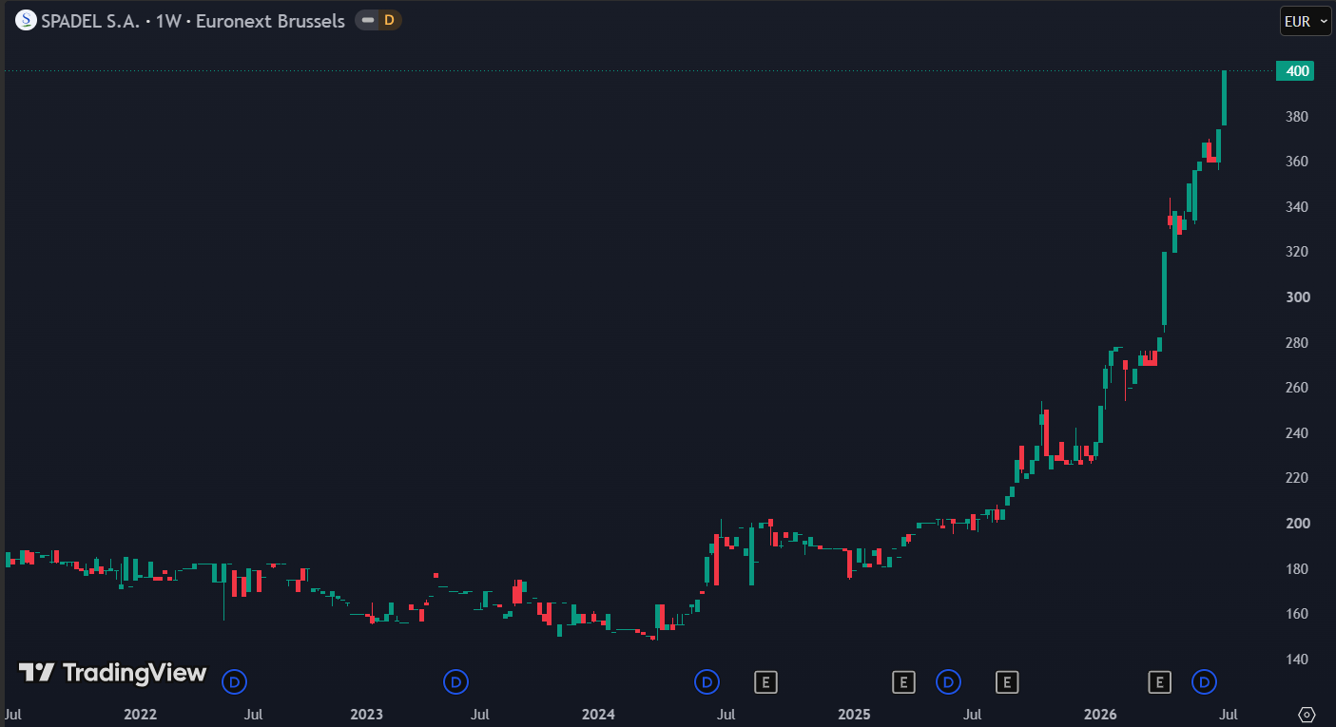This screenshot has width=1336, height=727.
Task: Click the 140 price axis label
Action: 1297,660
